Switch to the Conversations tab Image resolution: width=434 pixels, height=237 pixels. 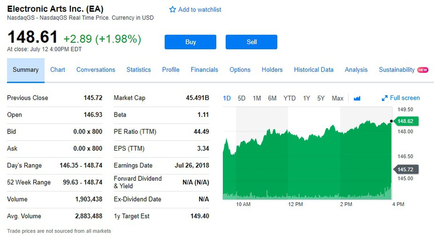(x=95, y=70)
